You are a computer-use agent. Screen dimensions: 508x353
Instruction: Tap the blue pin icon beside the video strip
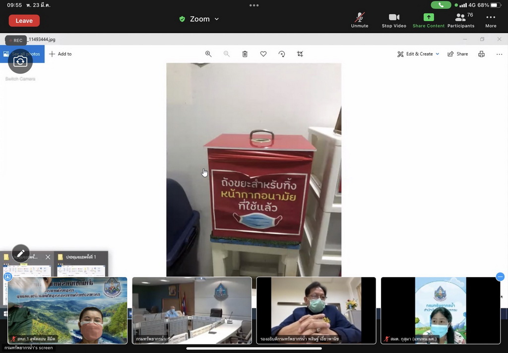(x=8, y=277)
